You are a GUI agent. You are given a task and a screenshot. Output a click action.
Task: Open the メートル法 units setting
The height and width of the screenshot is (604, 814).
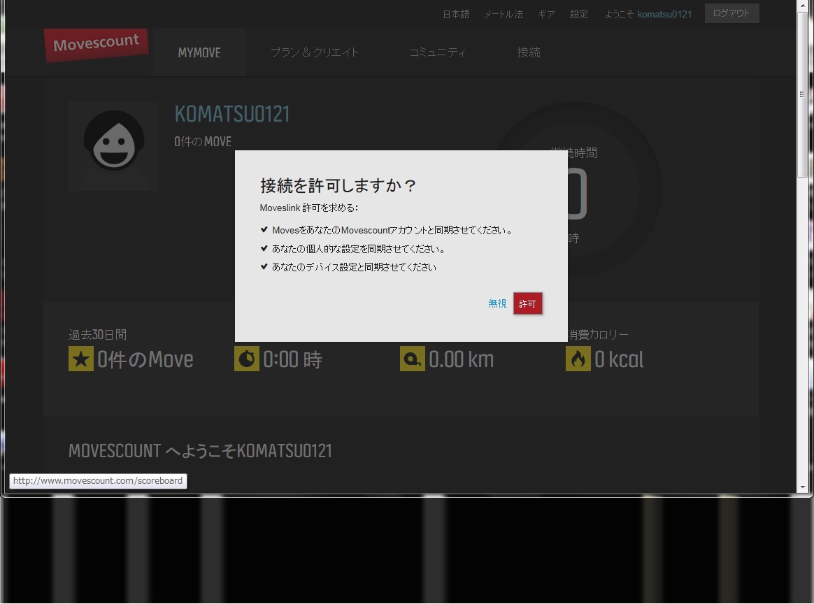(x=503, y=15)
